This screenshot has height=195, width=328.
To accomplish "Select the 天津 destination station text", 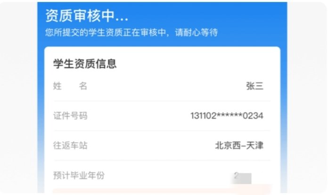I will pyautogui.click(x=254, y=146).
